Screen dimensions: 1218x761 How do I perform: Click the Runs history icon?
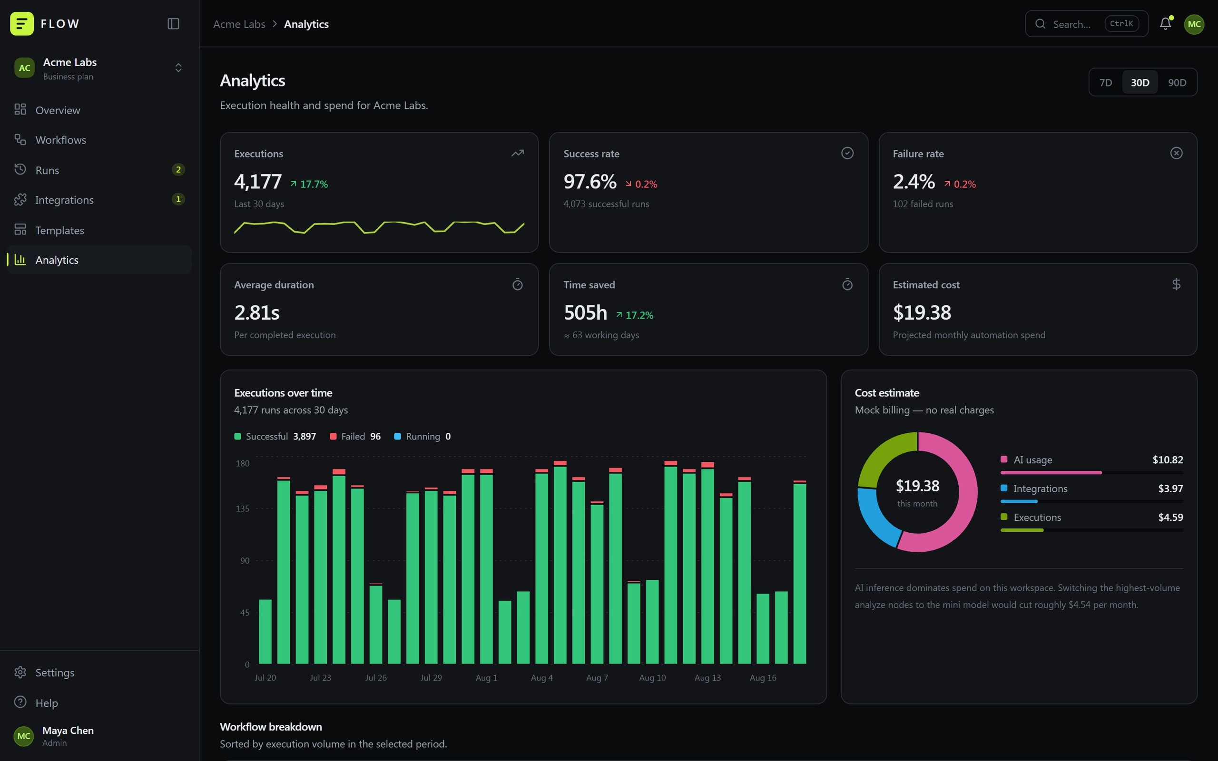pyautogui.click(x=20, y=170)
